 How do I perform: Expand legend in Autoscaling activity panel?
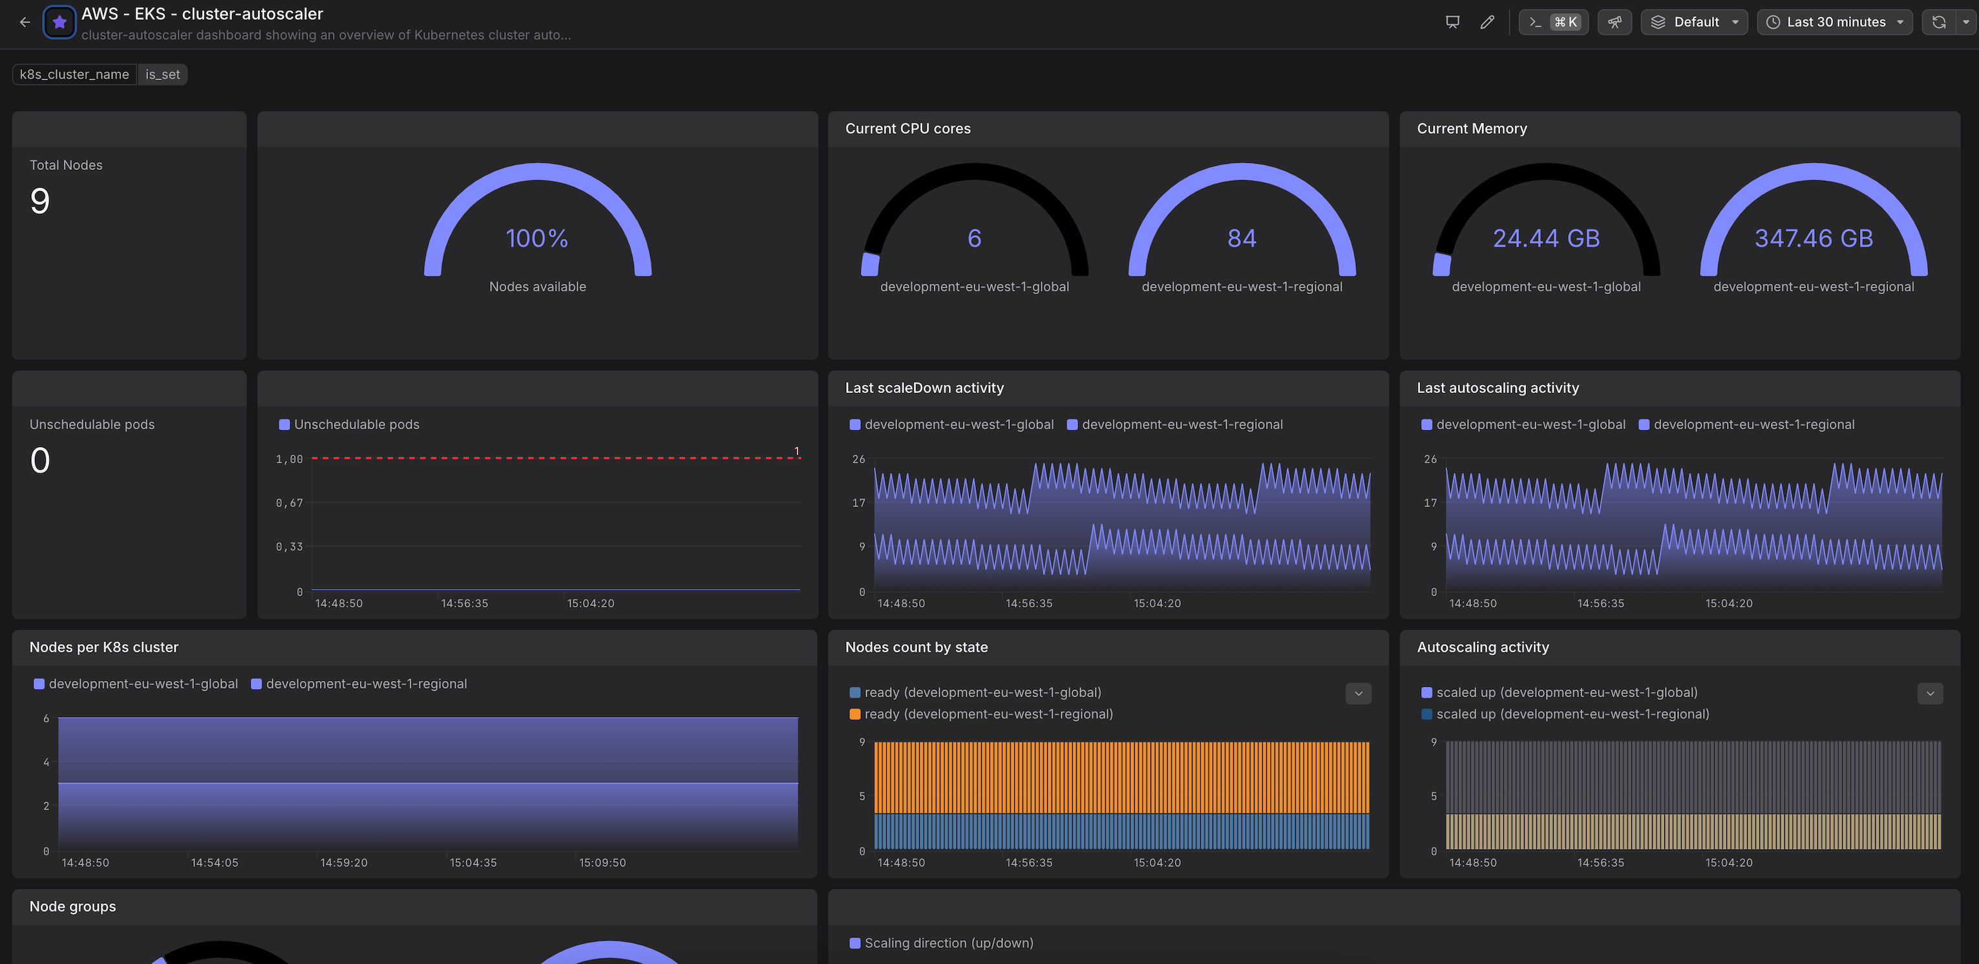tap(1930, 694)
